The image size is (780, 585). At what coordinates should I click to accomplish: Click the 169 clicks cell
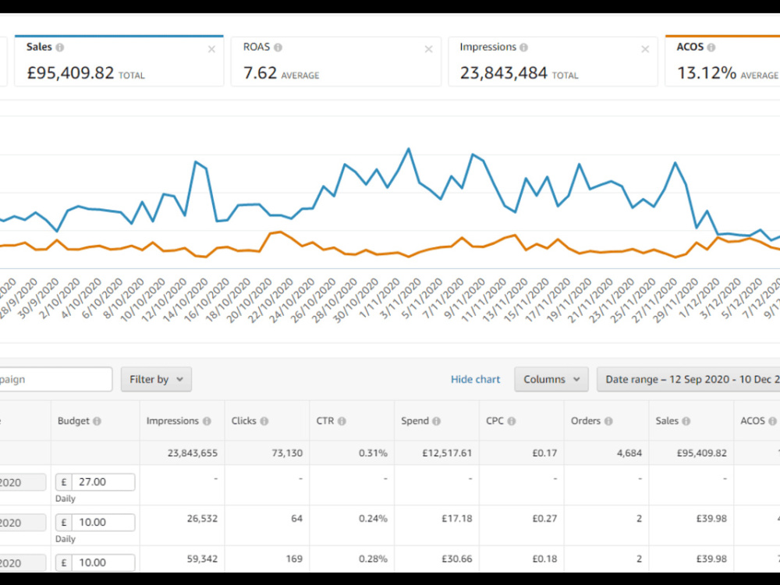294,558
